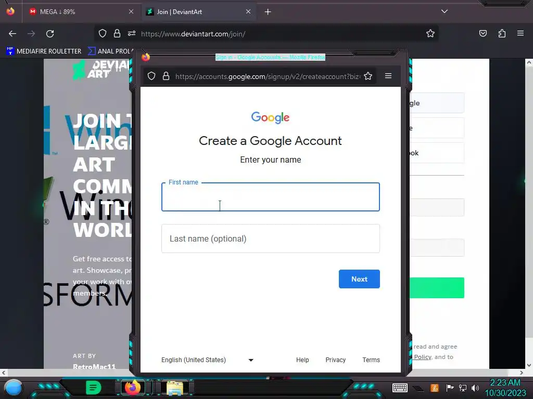Click the accounts.google.com URL in popup
This screenshot has width=533, height=399.
[268, 76]
